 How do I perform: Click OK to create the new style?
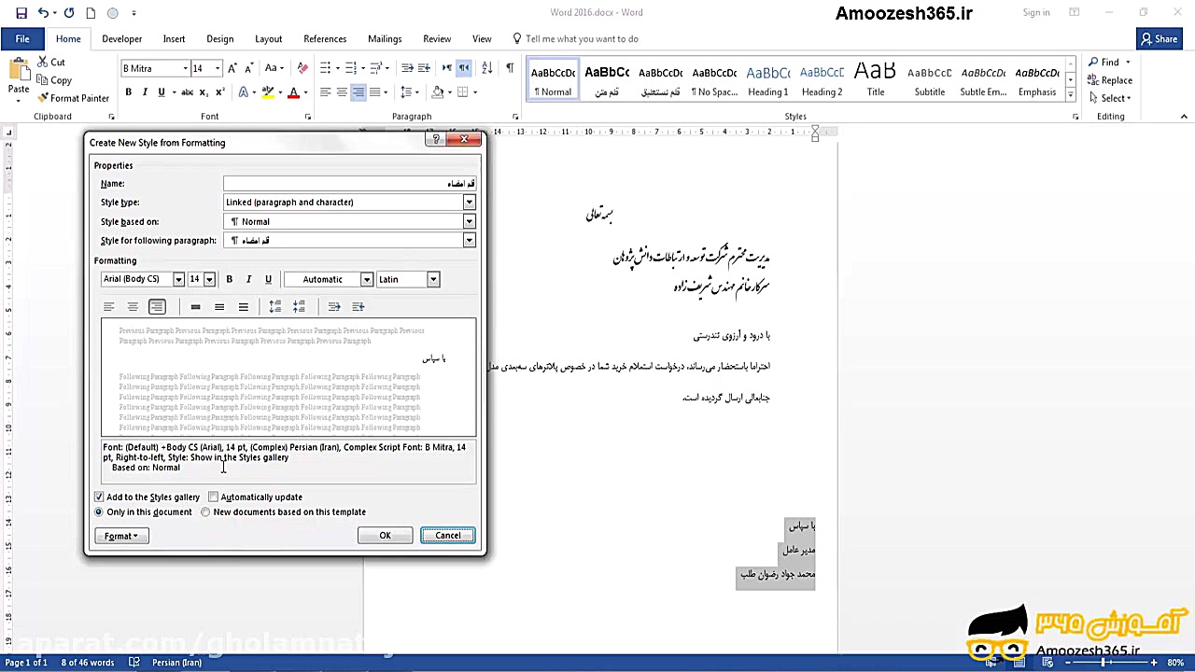pyautogui.click(x=385, y=535)
